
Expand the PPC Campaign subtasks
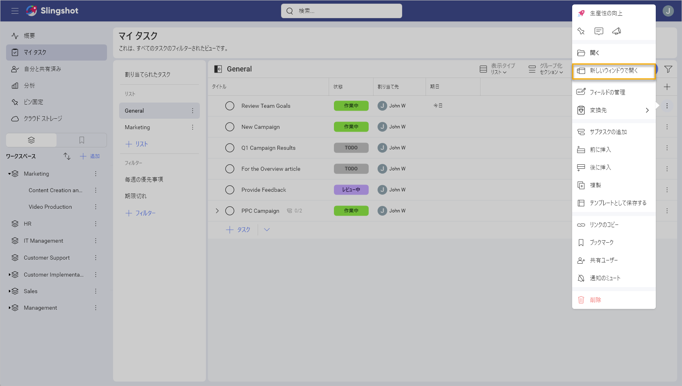coord(217,211)
